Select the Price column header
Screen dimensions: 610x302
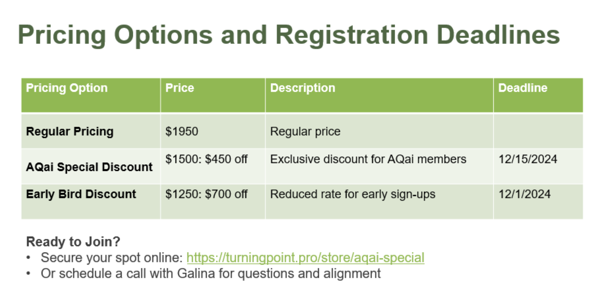[x=213, y=95]
